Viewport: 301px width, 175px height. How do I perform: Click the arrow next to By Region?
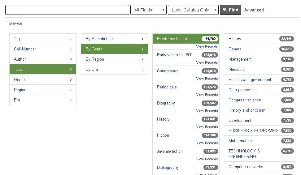(142, 59)
